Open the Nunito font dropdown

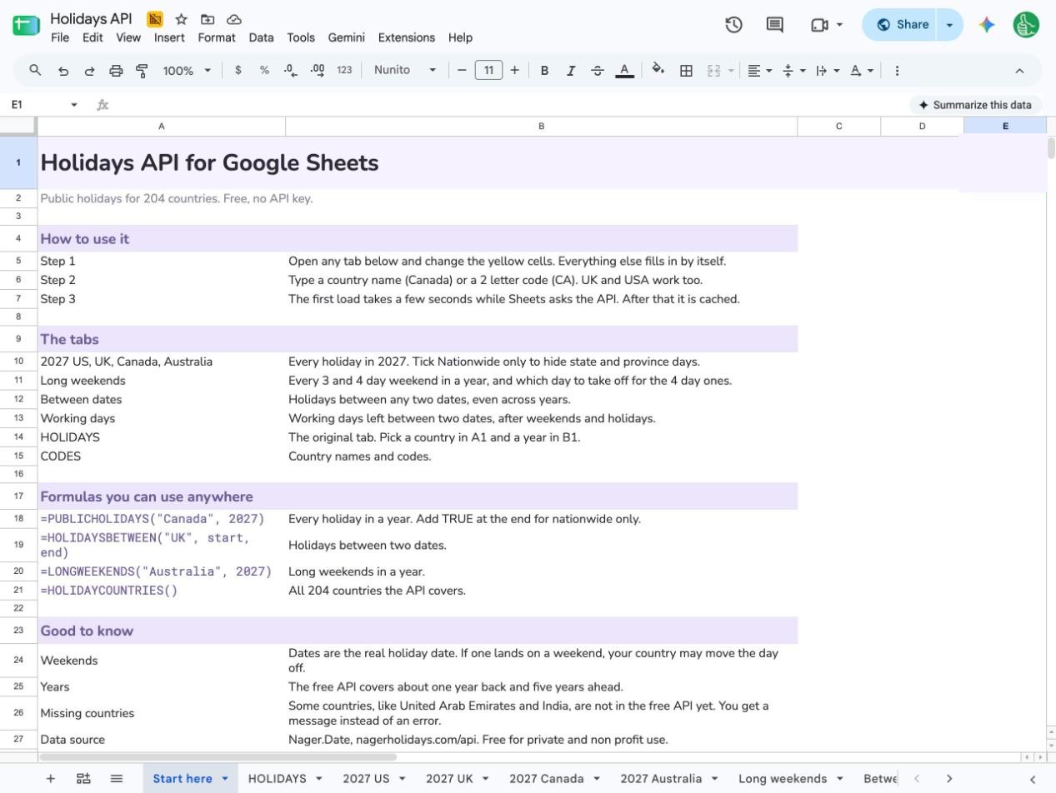tap(405, 70)
